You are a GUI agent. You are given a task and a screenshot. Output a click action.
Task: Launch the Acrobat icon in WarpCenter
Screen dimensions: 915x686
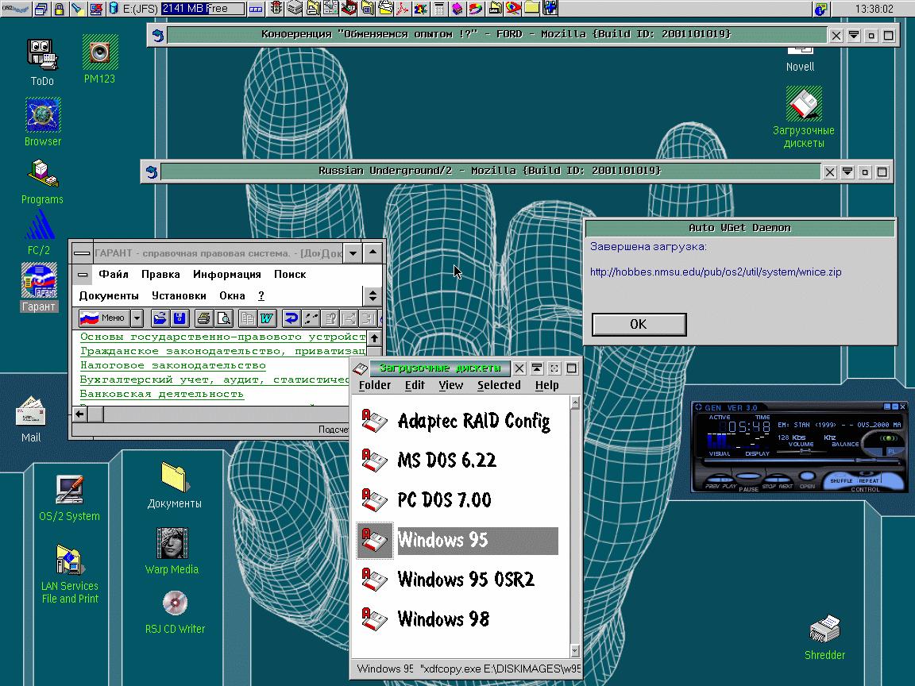pyautogui.click(x=402, y=8)
